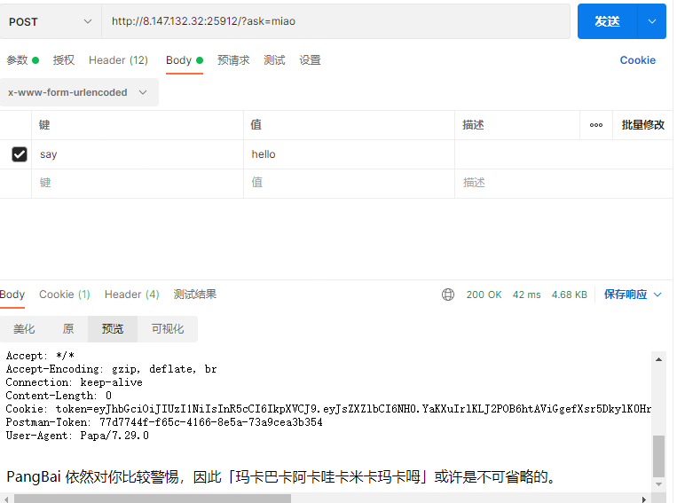Screen dimensions: 677x503
Task: Click the vertical scrollbar in response pane
Action: click(x=658, y=455)
